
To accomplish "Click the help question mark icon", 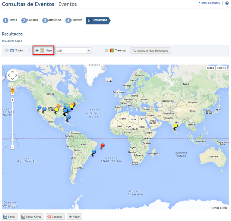I will [227, 3].
